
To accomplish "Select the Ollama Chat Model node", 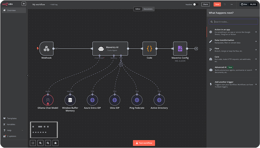I will (x=48, y=100).
